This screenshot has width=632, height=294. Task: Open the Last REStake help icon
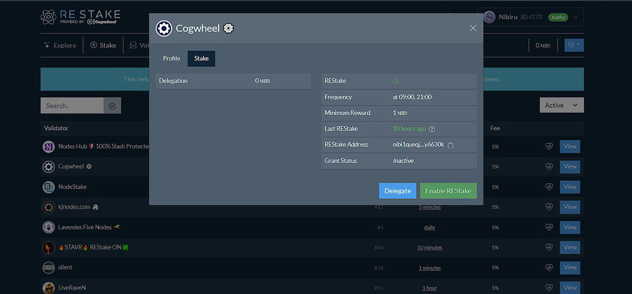pyautogui.click(x=432, y=129)
